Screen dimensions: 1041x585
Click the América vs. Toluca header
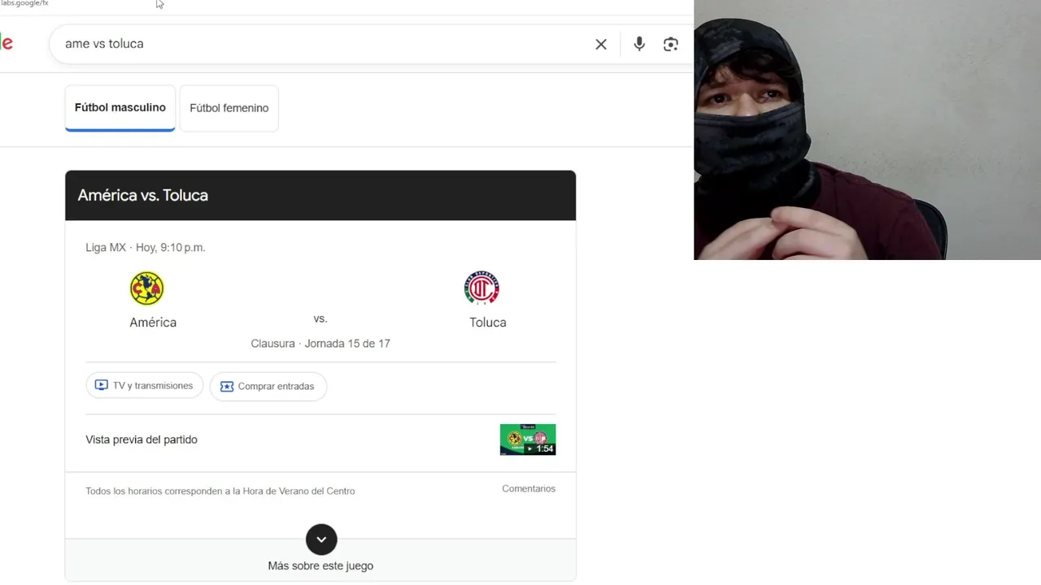320,195
